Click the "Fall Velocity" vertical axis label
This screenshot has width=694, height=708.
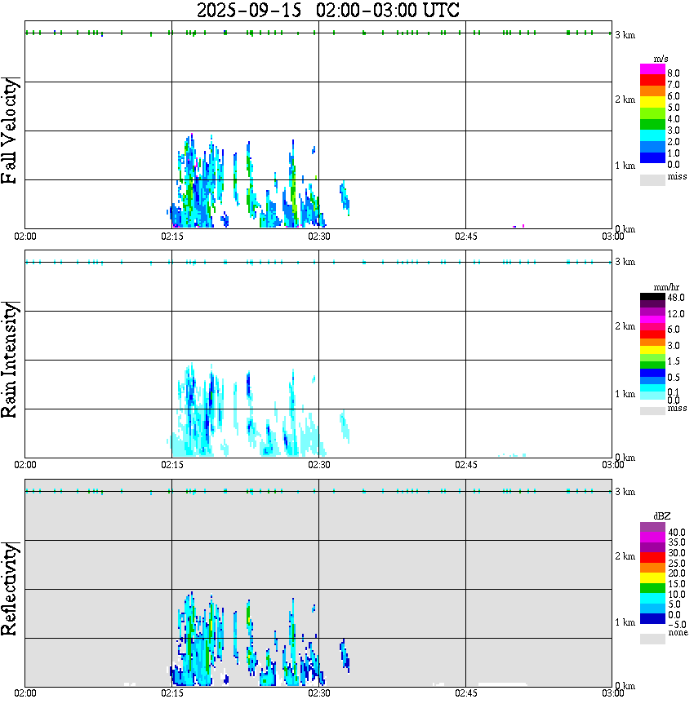[x=10, y=131]
